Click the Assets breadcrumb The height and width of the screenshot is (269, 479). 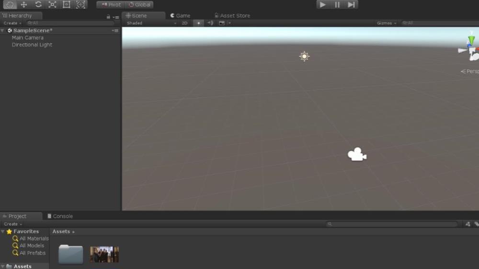tap(61, 232)
